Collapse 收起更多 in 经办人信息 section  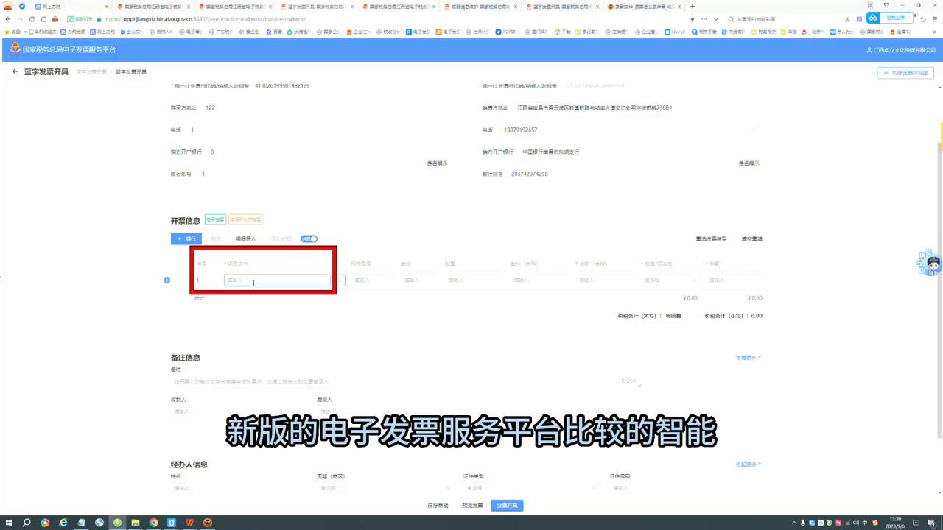748,464
